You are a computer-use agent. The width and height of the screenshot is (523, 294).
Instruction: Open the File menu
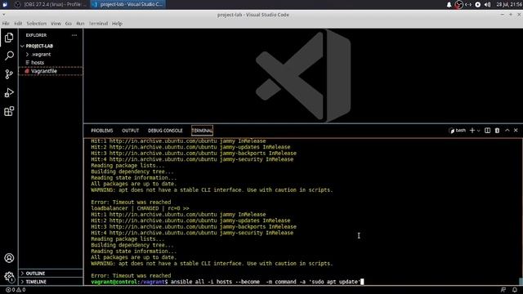coord(6,24)
